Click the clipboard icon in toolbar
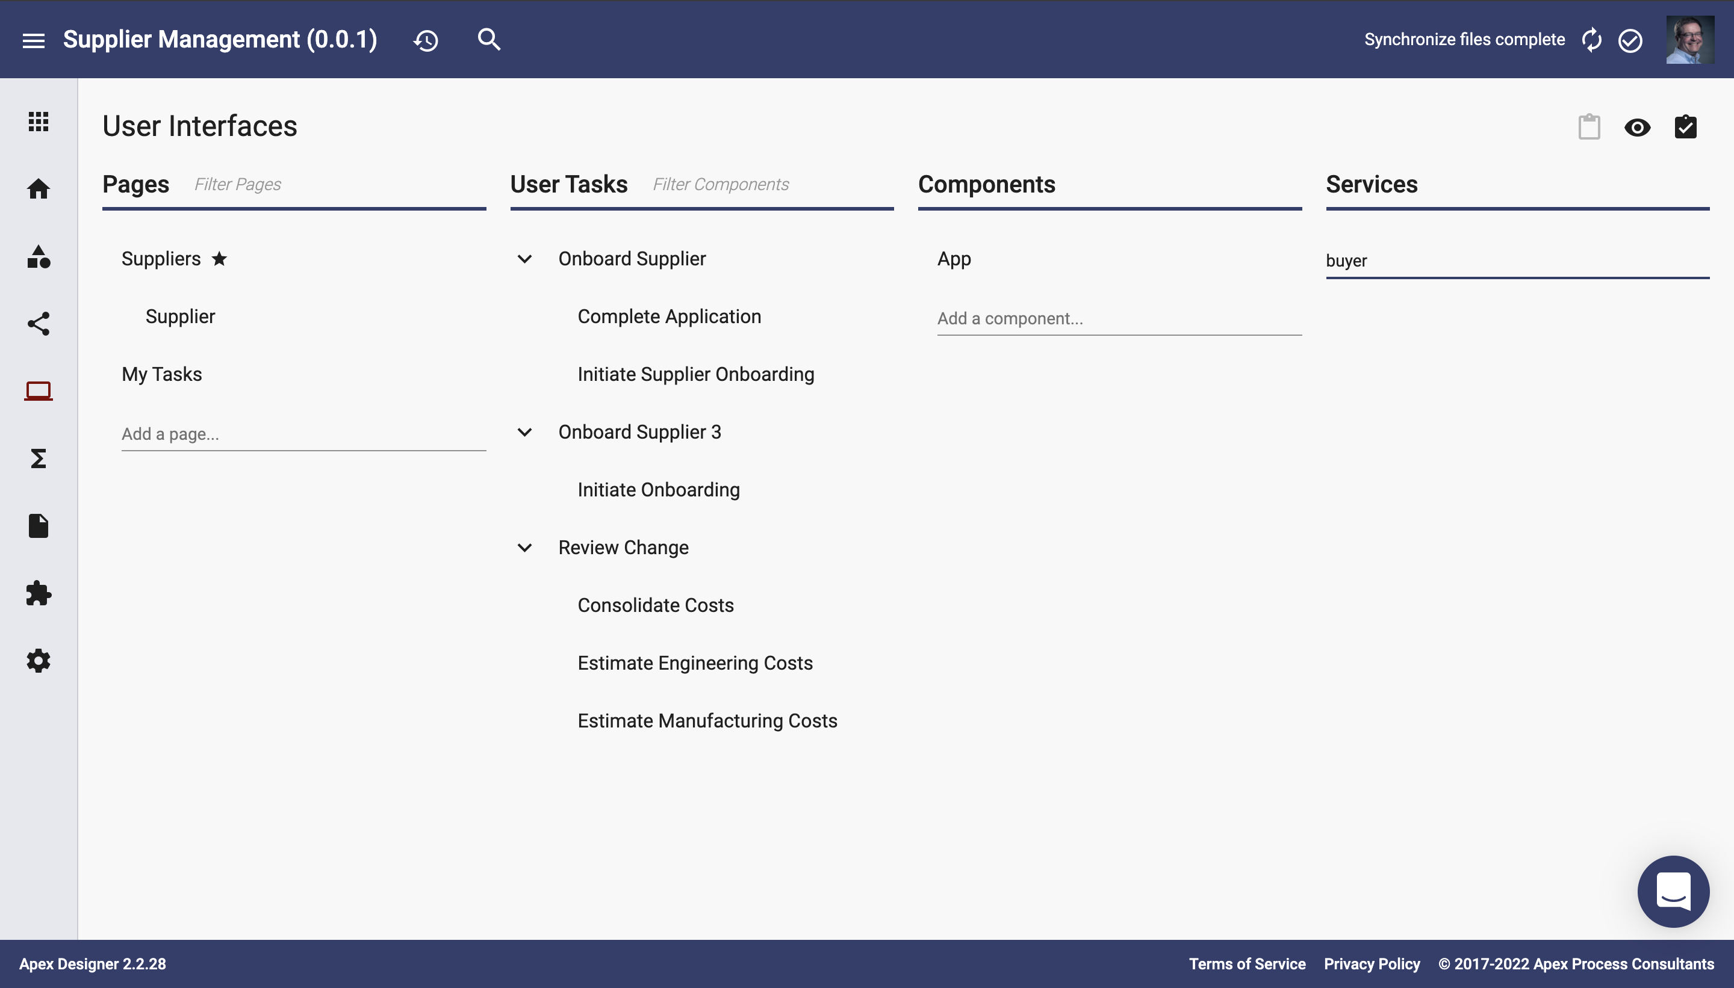Viewport: 1734px width, 988px height. (1589, 128)
